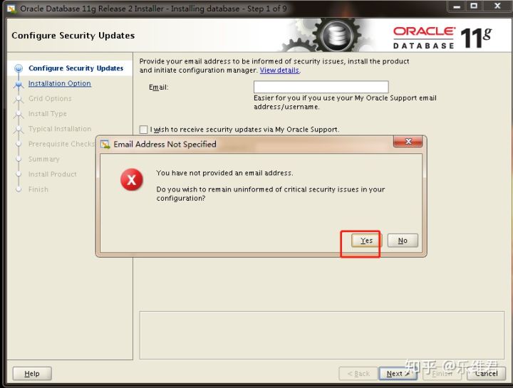Tick the receive security updates checkbox

(x=143, y=130)
